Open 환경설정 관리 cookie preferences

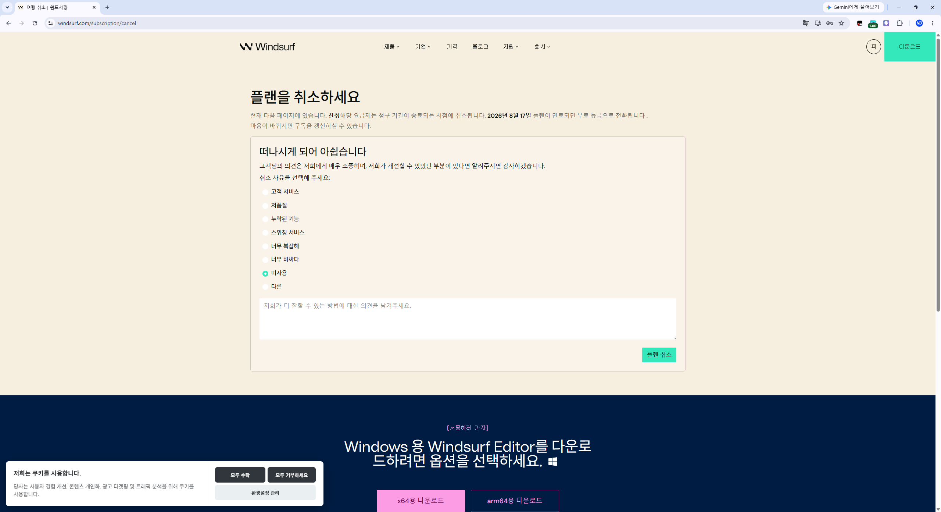point(265,493)
